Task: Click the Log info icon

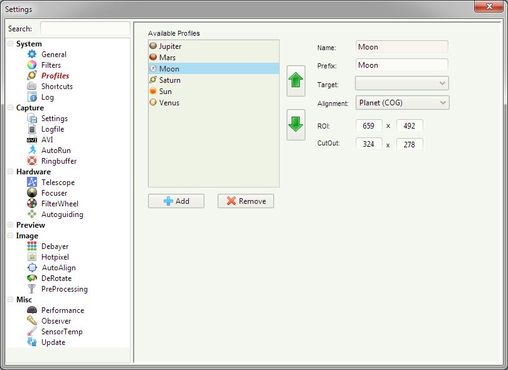Action: [32, 97]
